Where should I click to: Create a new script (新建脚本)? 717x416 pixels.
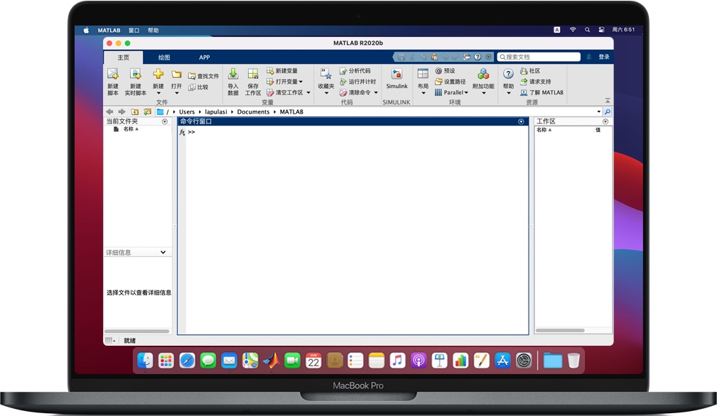click(x=112, y=80)
